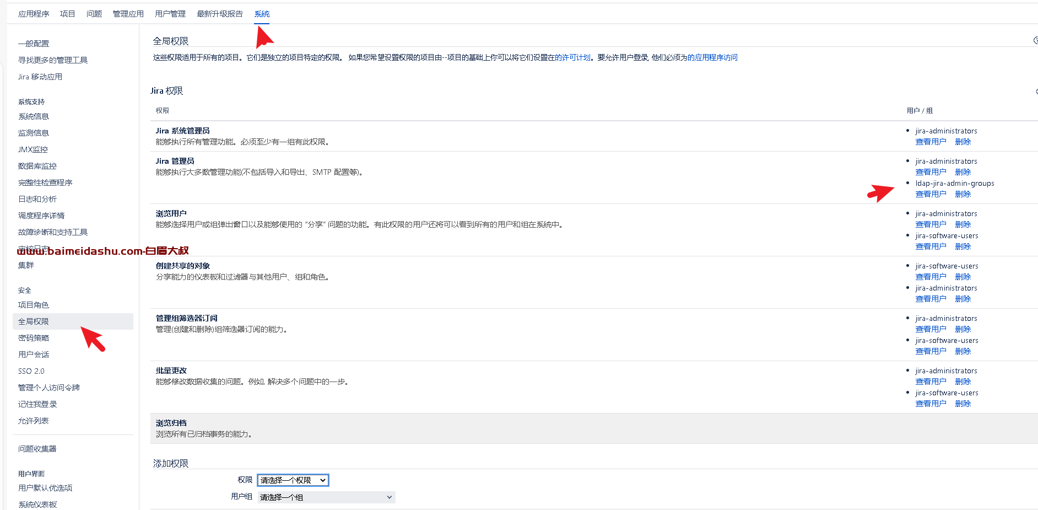
Task: Open 用户默认优选项 in sidebar
Action: pos(45,488)
